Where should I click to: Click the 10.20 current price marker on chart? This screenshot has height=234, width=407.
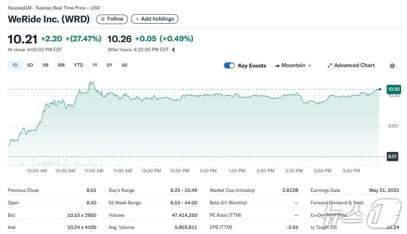coord(394,89)
